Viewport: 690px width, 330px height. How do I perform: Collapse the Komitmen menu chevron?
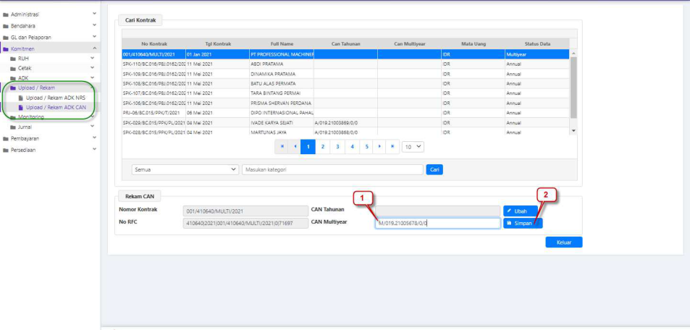tap(94, 48)
